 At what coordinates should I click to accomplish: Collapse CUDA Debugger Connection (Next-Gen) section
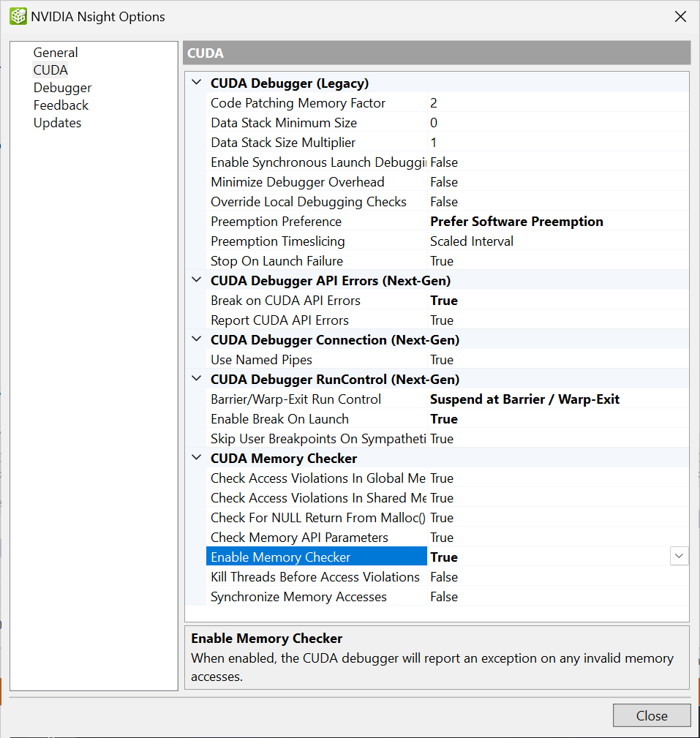pyautogui.click(x=197, y=339)
